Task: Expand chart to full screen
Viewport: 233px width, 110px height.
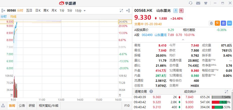Action: tap(121, 11)
